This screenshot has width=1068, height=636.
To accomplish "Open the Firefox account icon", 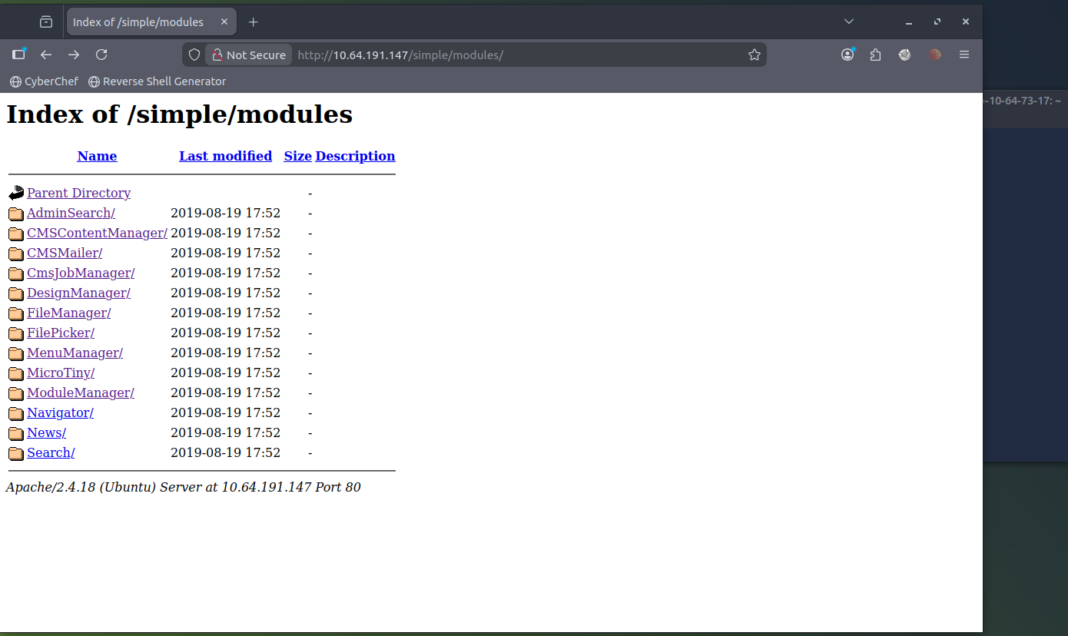I will point(847,55).
